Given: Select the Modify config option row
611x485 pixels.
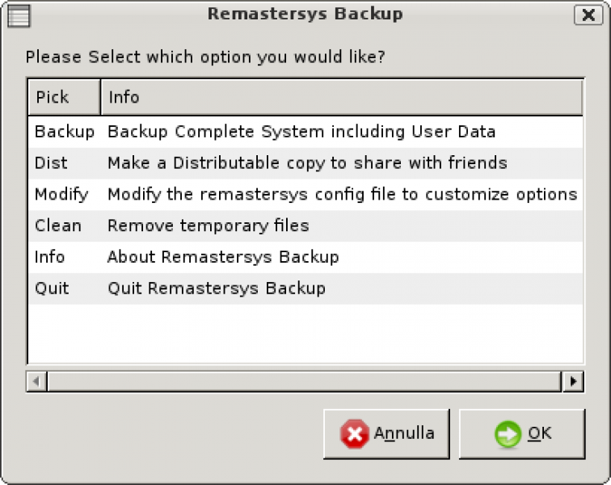Looking at the screenshot, I should tap(61, 195).
